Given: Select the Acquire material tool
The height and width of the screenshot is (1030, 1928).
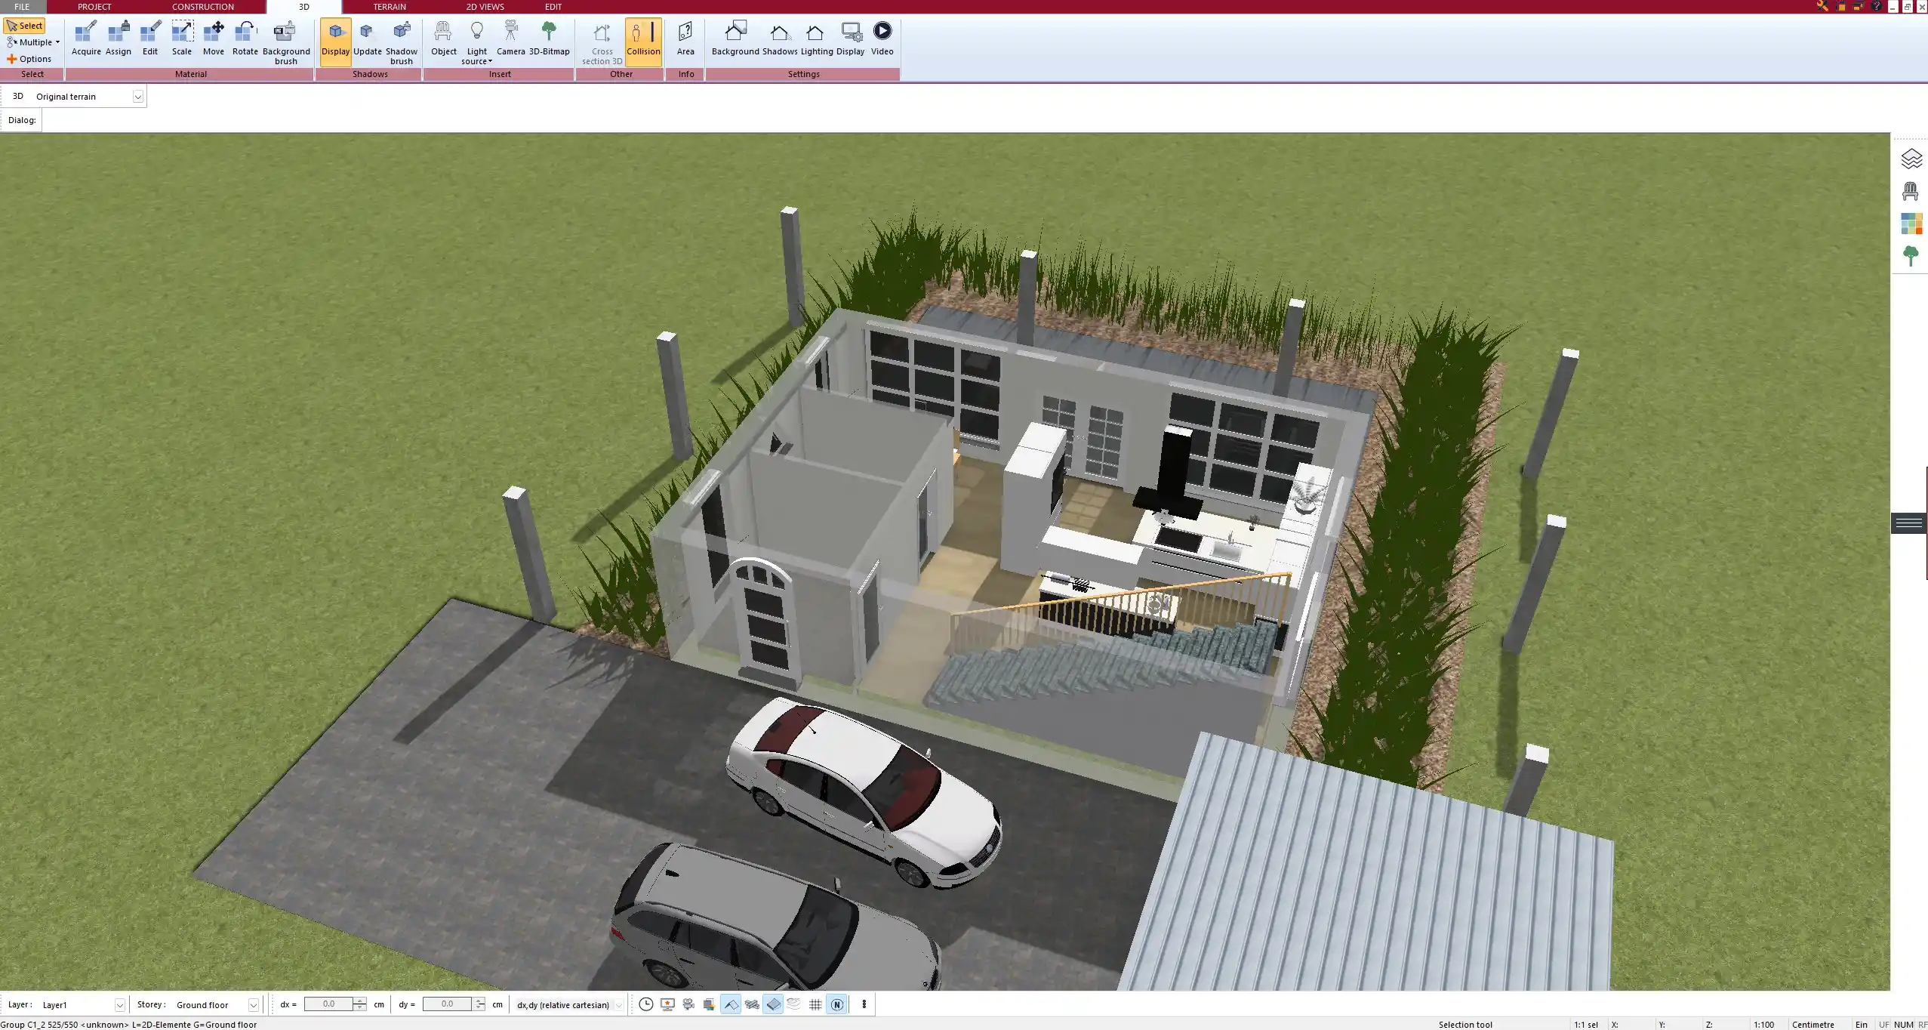Looking at the screenshot, I should tap(86, 39).
